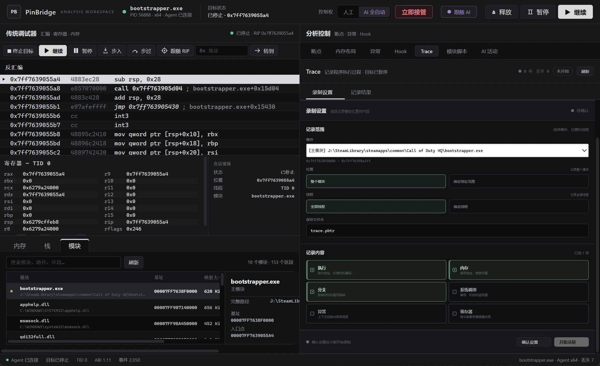
Task: Pause using the top-bar 暂停 button
Action: (x=538, y=12)
